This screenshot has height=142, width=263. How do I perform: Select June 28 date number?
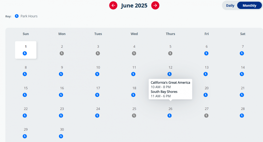point(243,109)
